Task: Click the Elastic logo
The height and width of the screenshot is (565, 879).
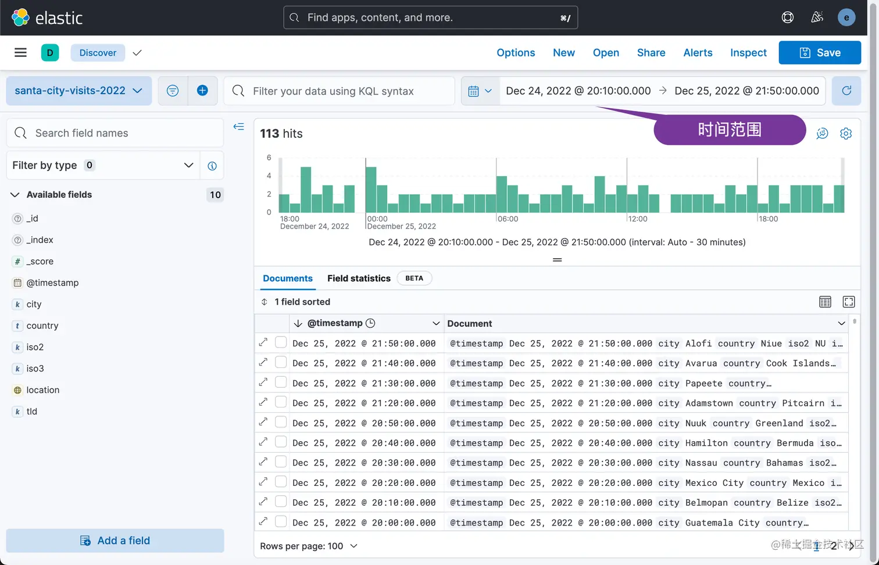Action: click(47, 17)
